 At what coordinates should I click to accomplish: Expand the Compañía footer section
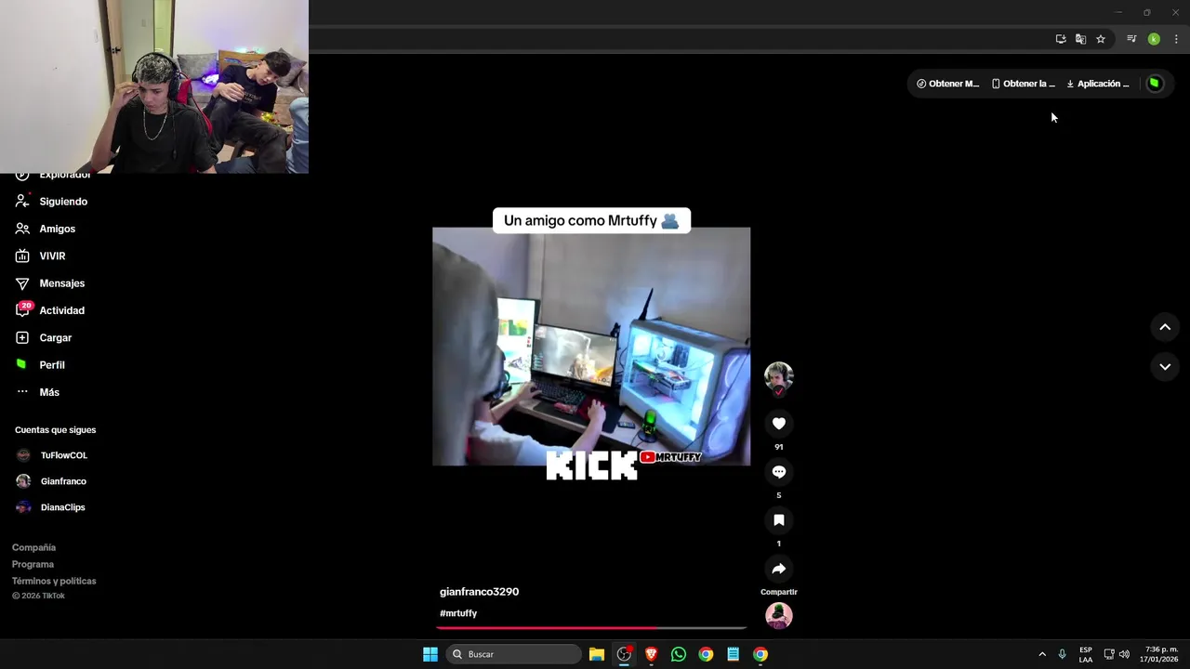click(33, 547)
